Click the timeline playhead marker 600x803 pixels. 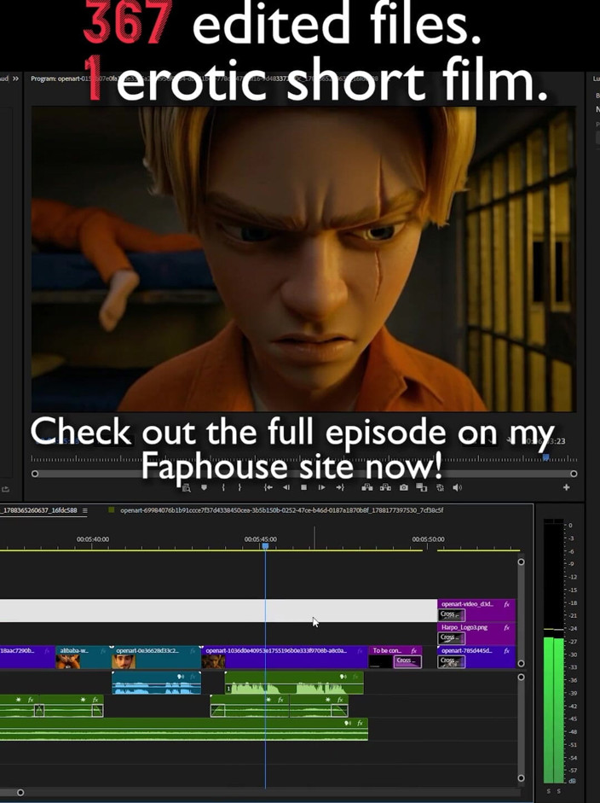[x=265, y=546]
